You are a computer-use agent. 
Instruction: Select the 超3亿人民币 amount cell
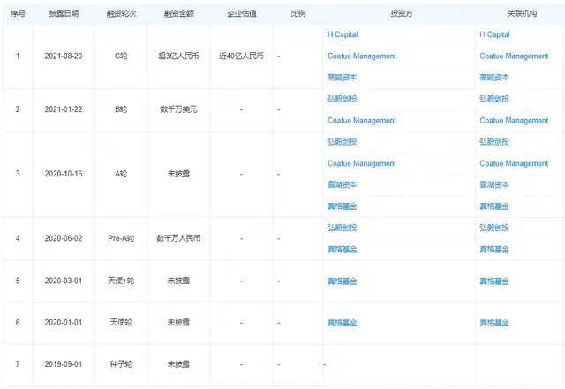pyautogui.click(x=178, y=56)
